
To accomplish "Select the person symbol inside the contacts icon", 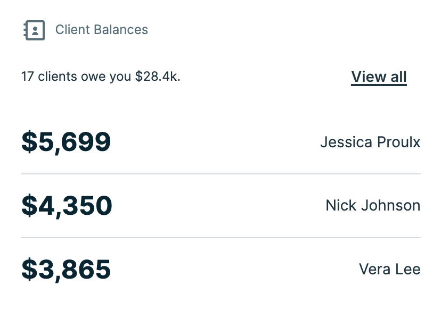I will [x=36, y=30].
